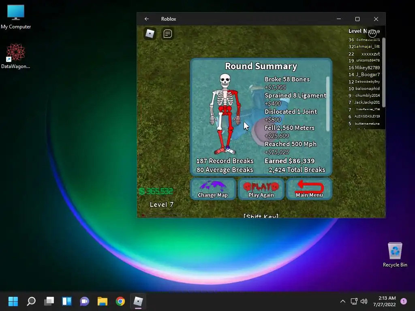This screenshot has width=415, height=311.
Task: Click 'Earned $86,339' total
Action: [289, 161]
